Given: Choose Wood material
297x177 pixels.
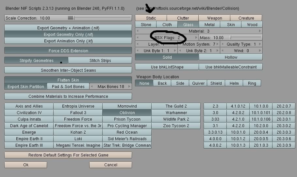Looking at the screenshot, I should click(x=252, y=24).
